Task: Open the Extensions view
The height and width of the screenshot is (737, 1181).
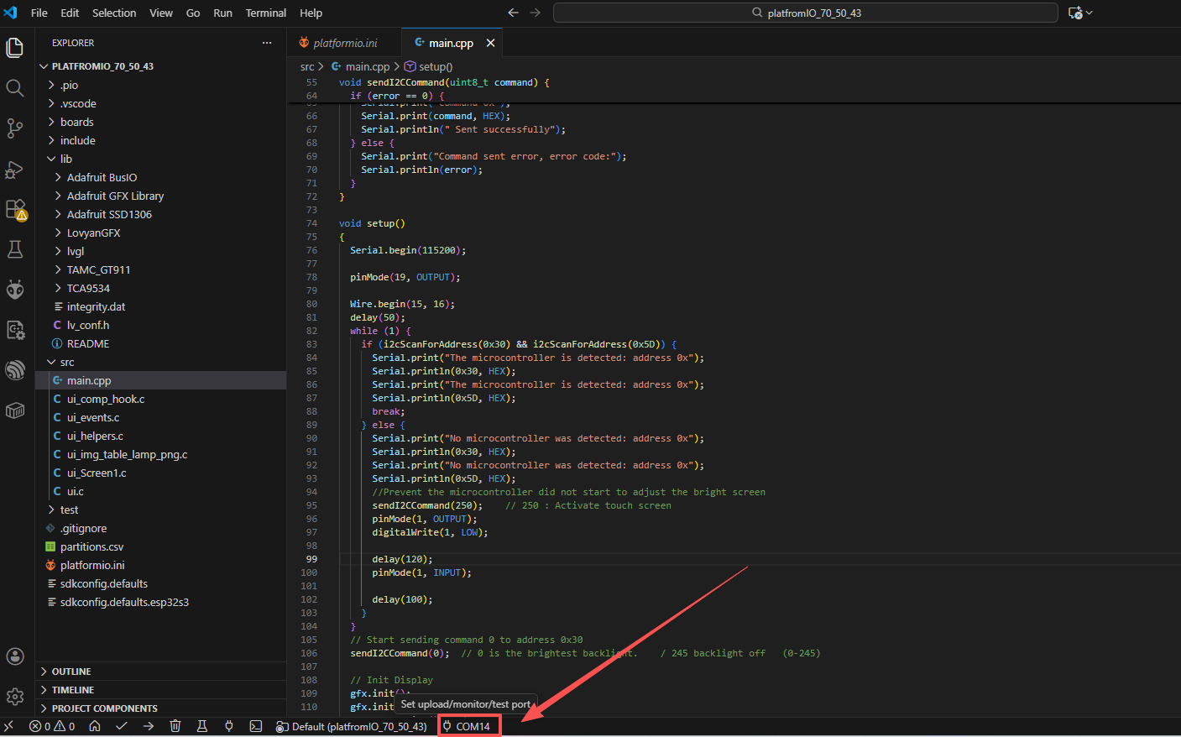Action: pos(15,209)
